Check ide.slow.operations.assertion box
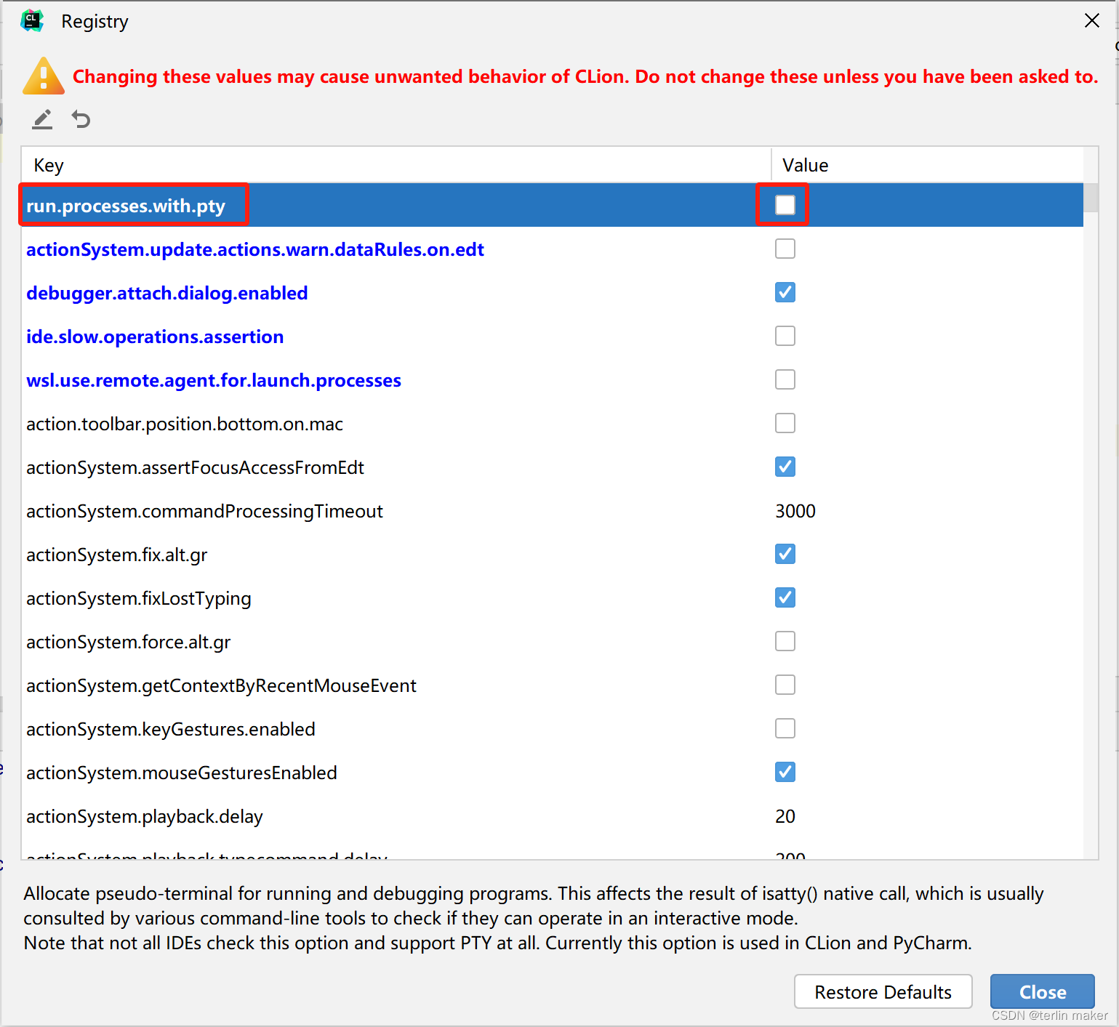 [x=785, y=336]
